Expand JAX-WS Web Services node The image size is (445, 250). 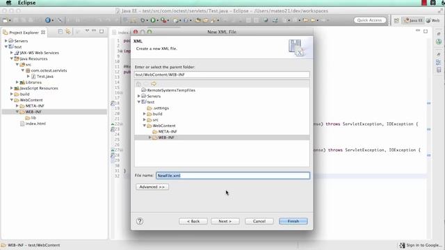point(12,53)
